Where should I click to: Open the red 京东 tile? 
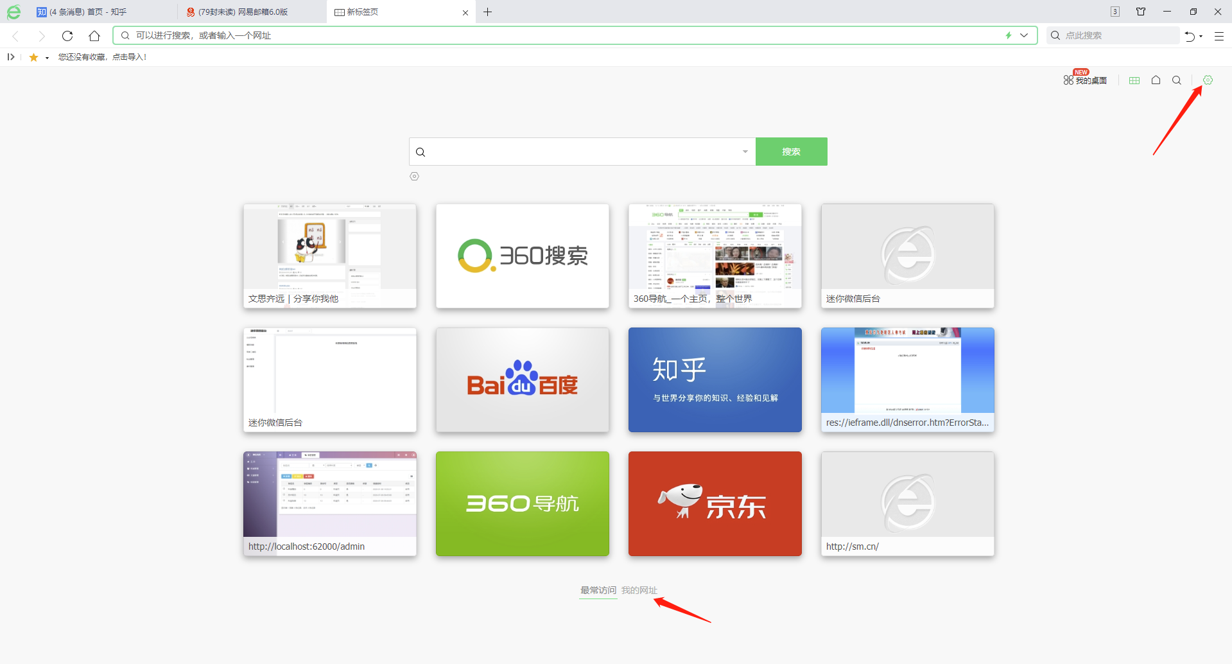point(715,504)
